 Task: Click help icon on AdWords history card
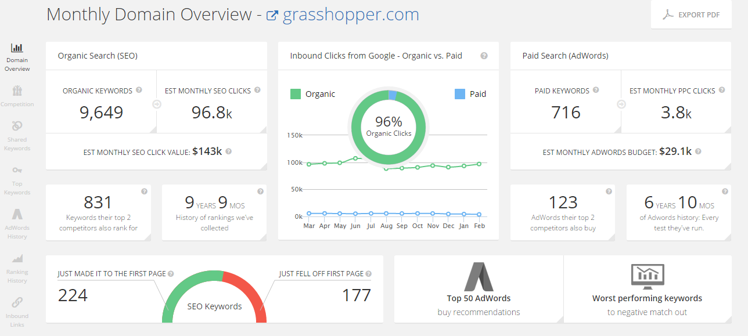point(725,192)
